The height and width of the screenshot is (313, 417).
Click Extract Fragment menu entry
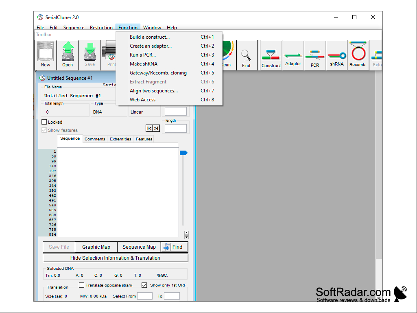169,82
